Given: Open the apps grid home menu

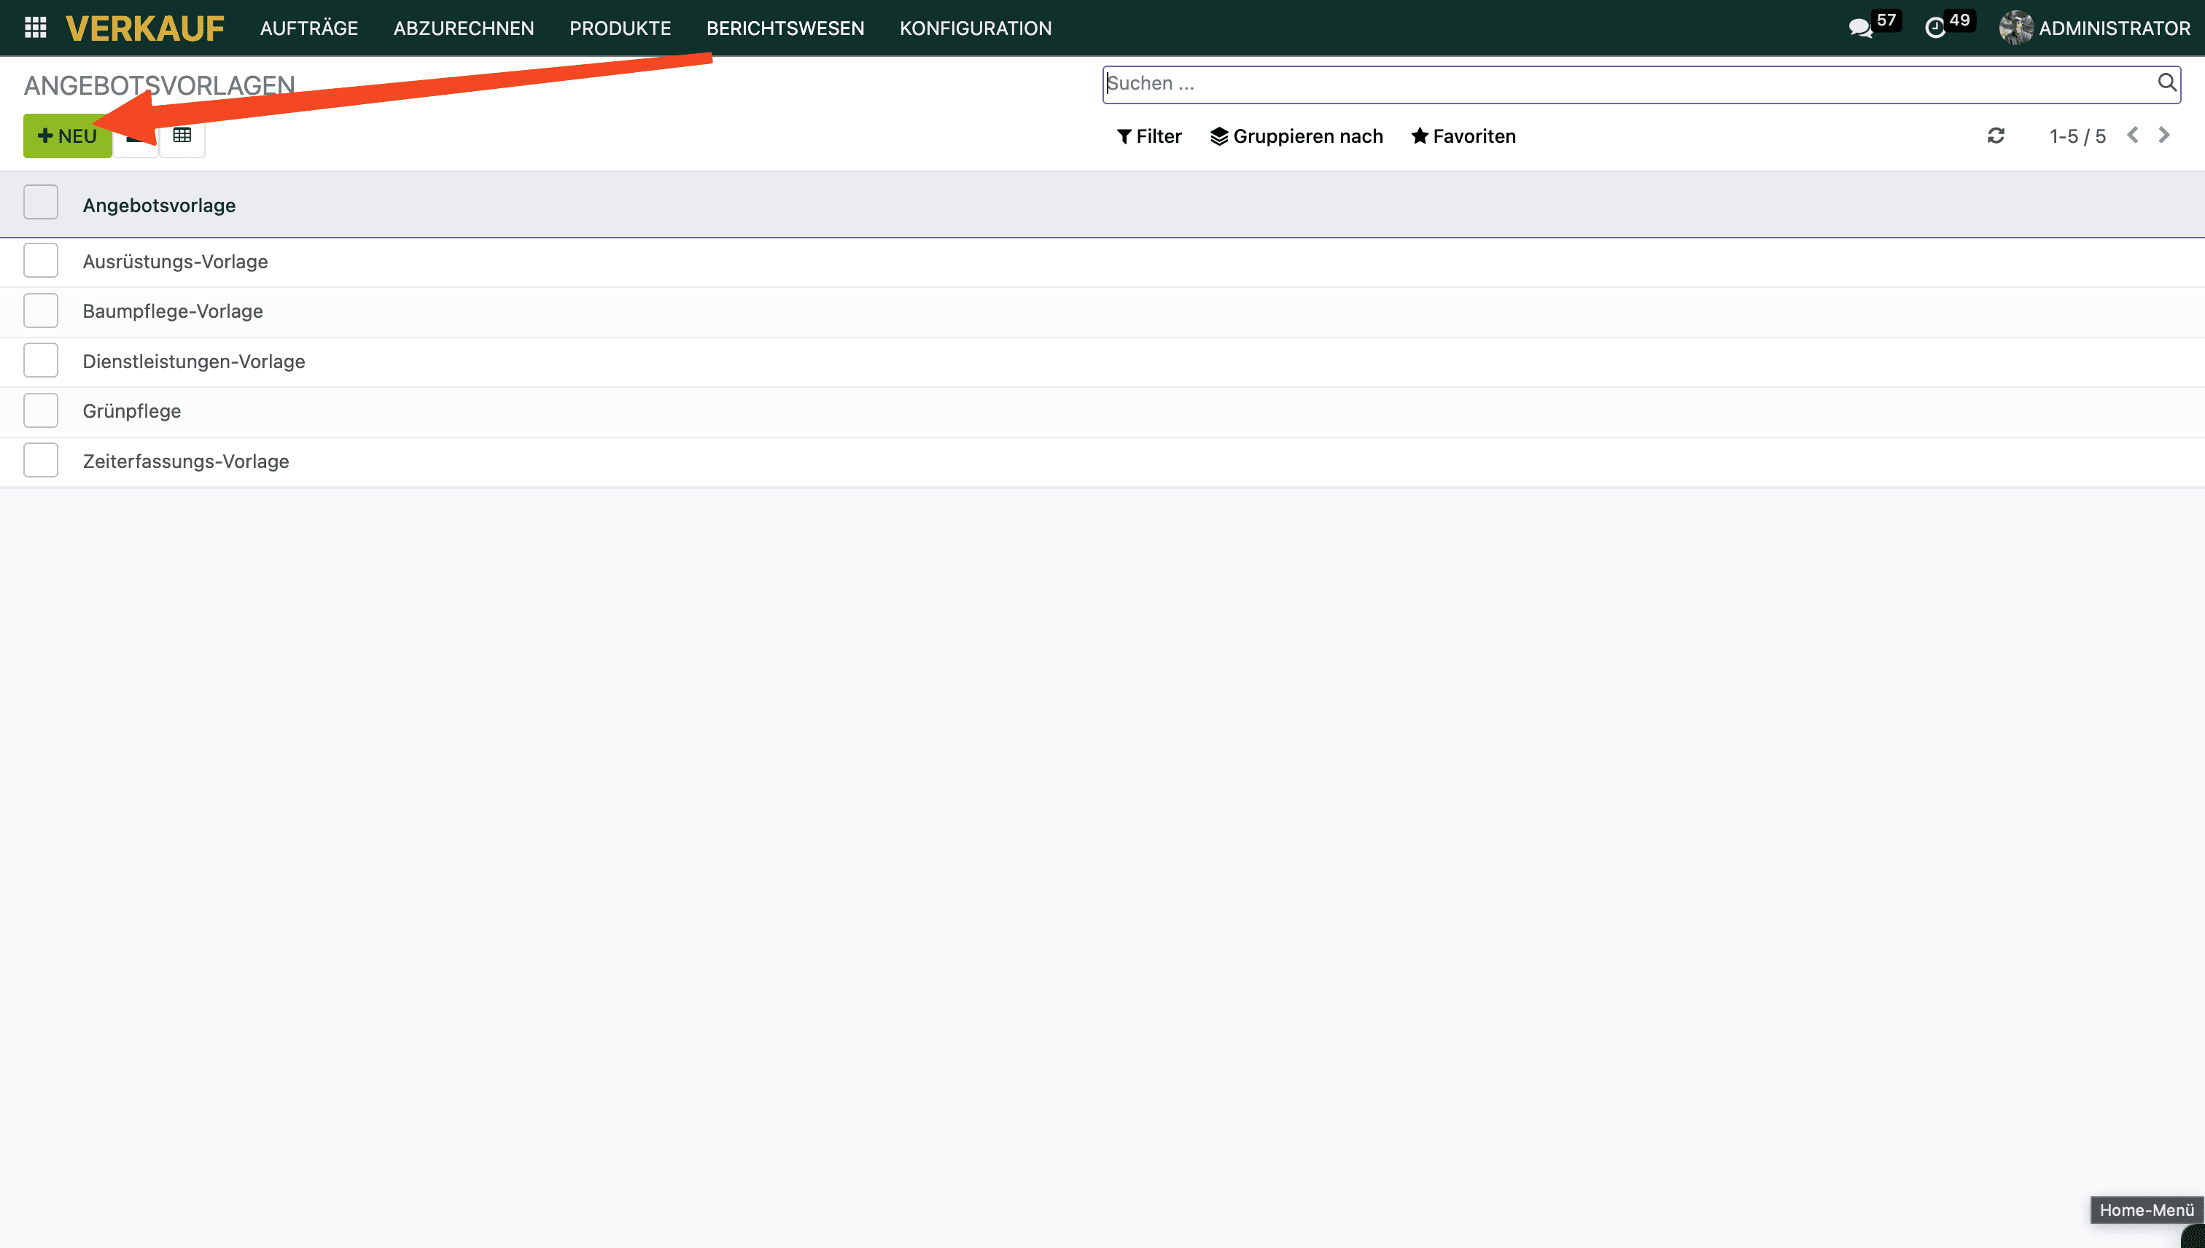Looking at the screenshot, I should tap(35, 28).
